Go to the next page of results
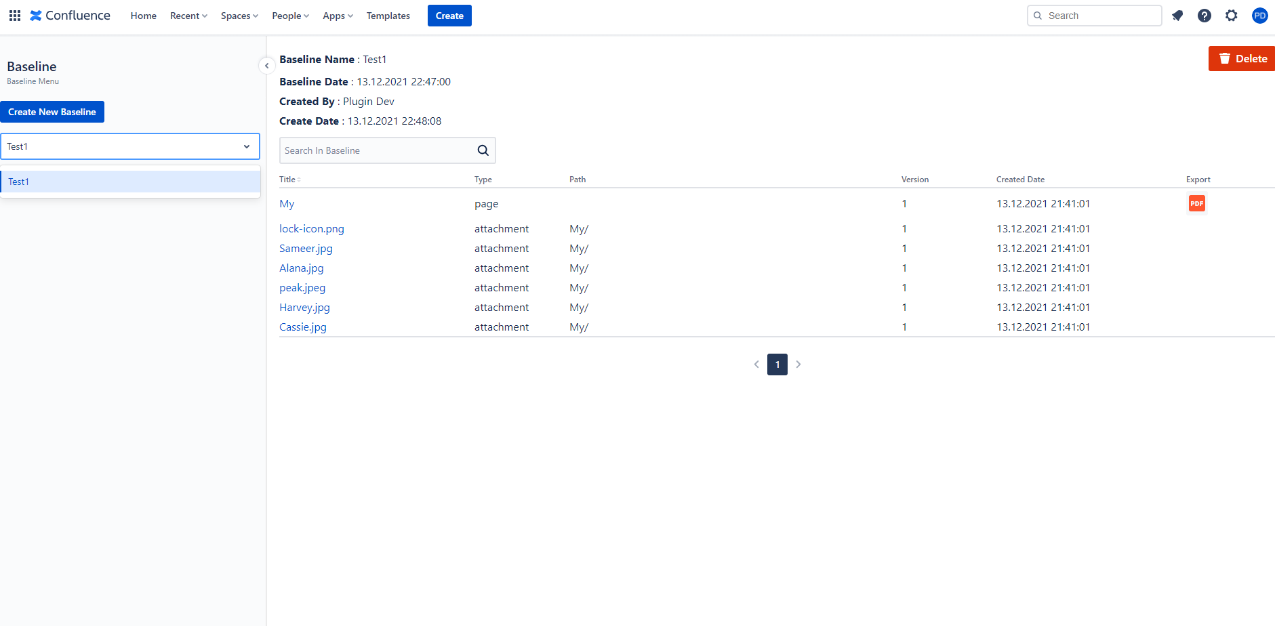This screenshot has height=626, width=1275. tap(798, 364)
